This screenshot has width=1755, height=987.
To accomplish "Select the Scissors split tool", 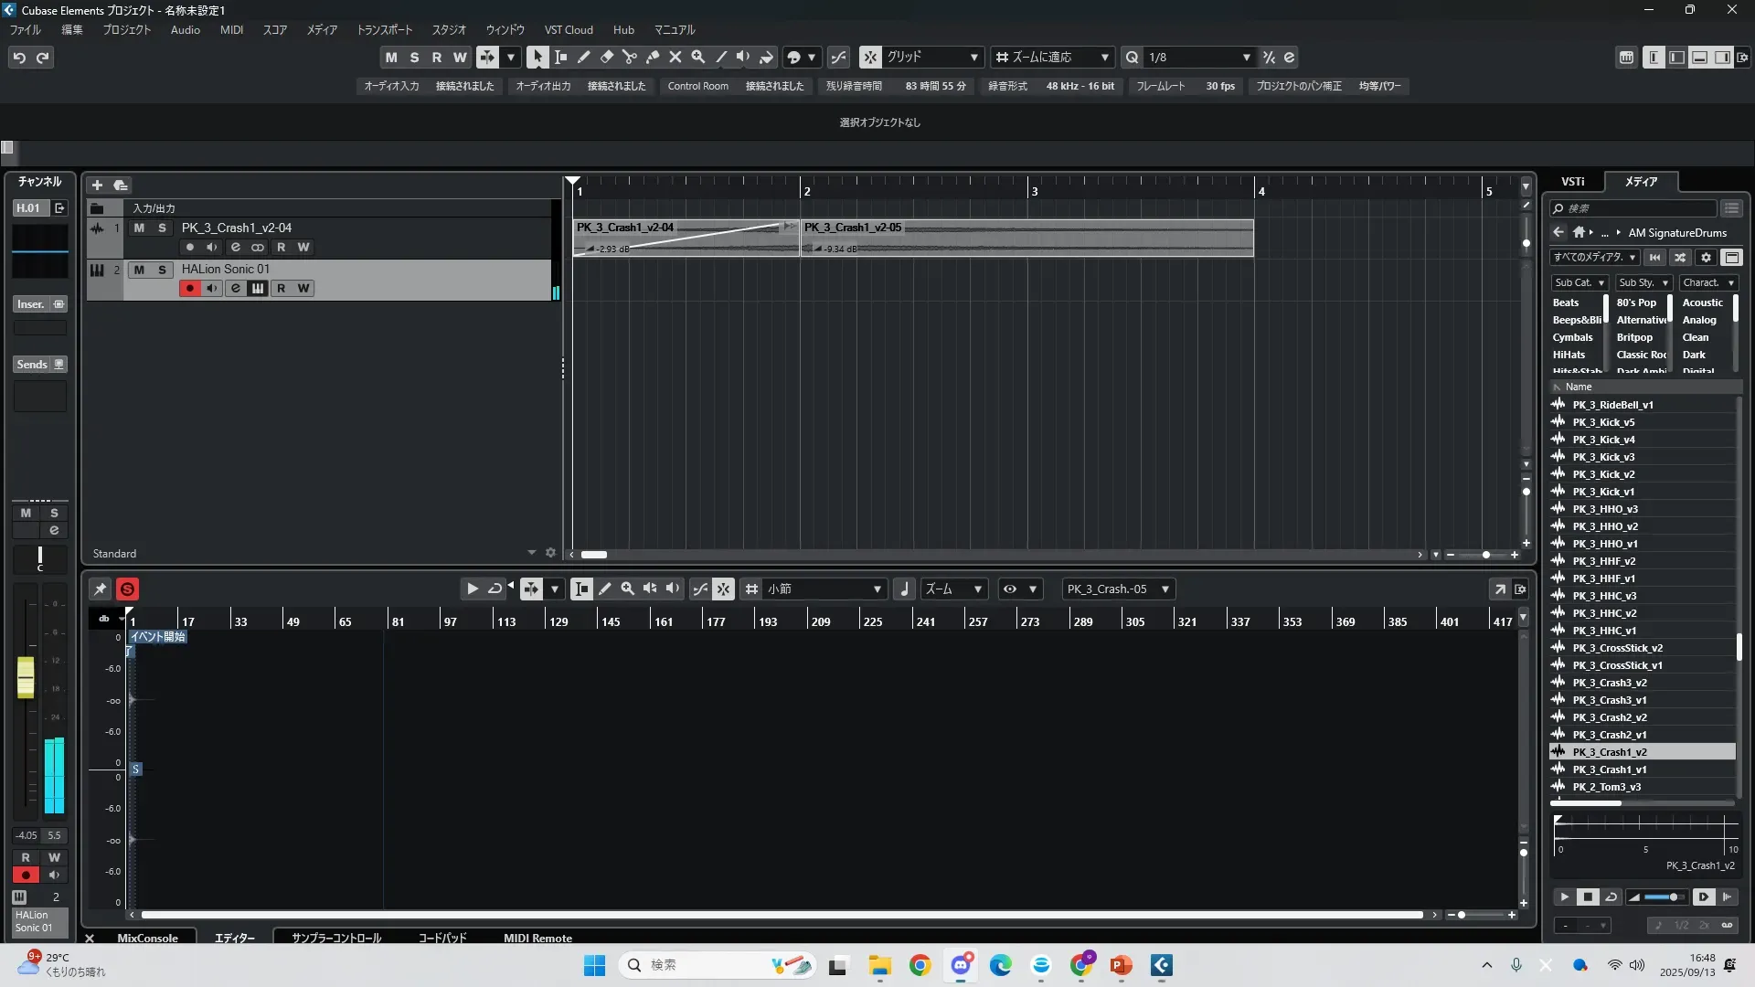I will [629, 57].
